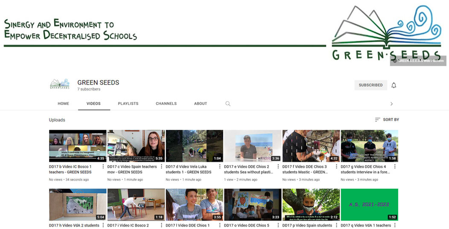Open title DD17 l Video DDE Chios 1
The height and width of the screenshot is (229, 449).
tap(187, 225)
